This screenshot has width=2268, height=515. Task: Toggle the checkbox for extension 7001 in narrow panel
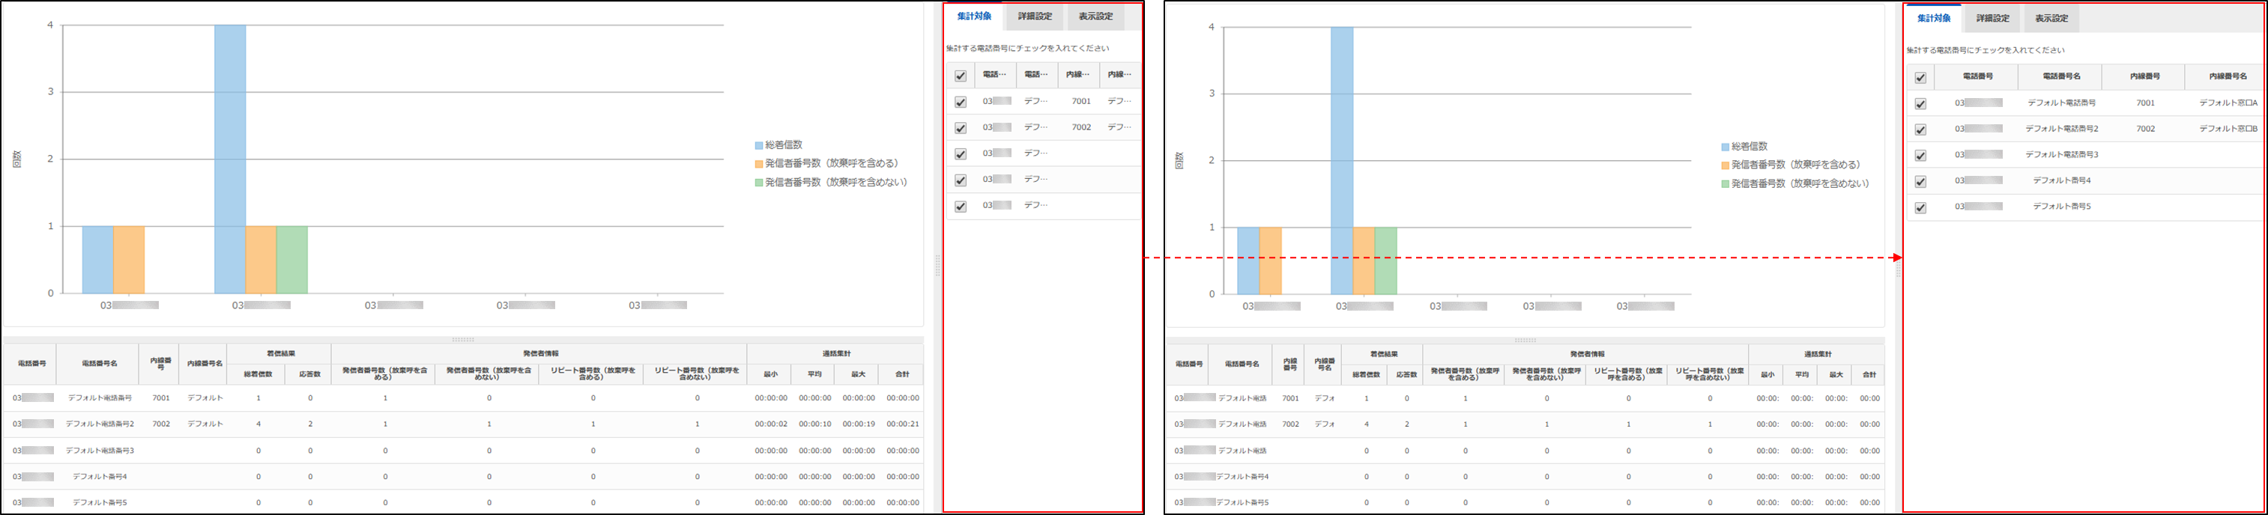[x=961, y=102]
